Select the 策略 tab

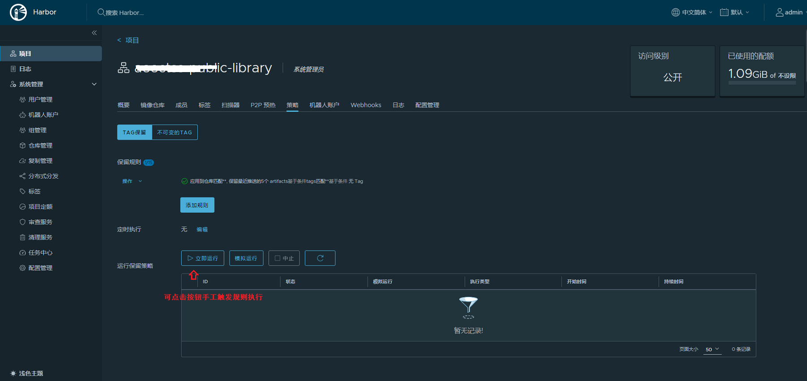tap(292, 105)
